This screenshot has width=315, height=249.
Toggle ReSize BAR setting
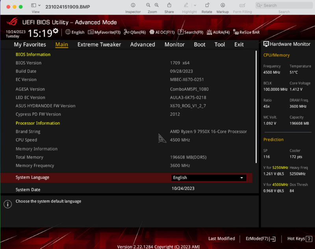pyautogui.click(x=246, y=32)
